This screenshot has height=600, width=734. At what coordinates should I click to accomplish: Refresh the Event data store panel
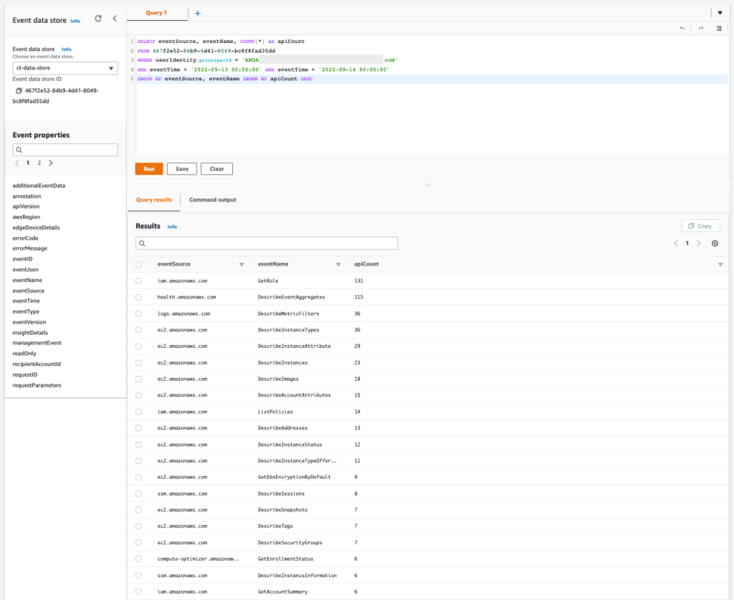(x=98, y=20)
